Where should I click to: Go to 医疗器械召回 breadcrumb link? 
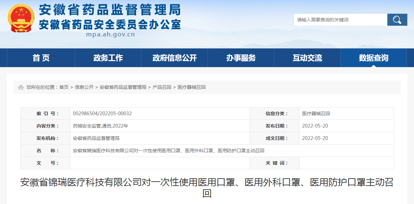tap(191, 87)
